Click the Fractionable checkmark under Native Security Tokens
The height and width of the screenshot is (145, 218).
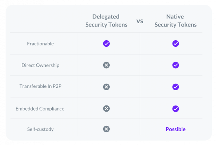click(175, 43)
